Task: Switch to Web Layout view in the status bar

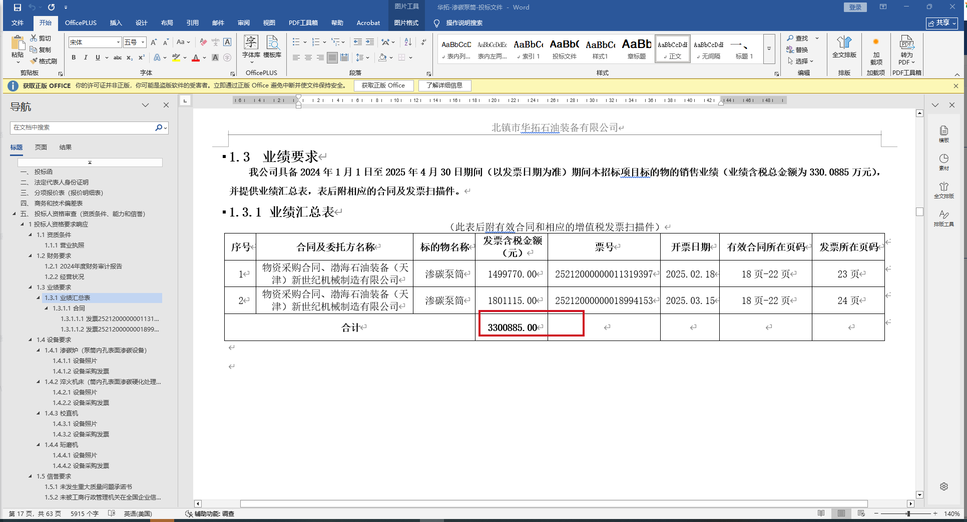Action: [x=861, y=513]
